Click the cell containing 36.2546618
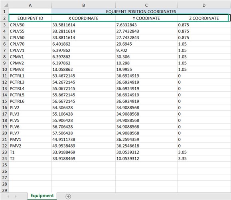The width and height of the screenshot is (231, 200). (x=146, y=146)
